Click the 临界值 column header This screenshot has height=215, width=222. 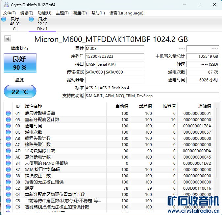[166, 106]
